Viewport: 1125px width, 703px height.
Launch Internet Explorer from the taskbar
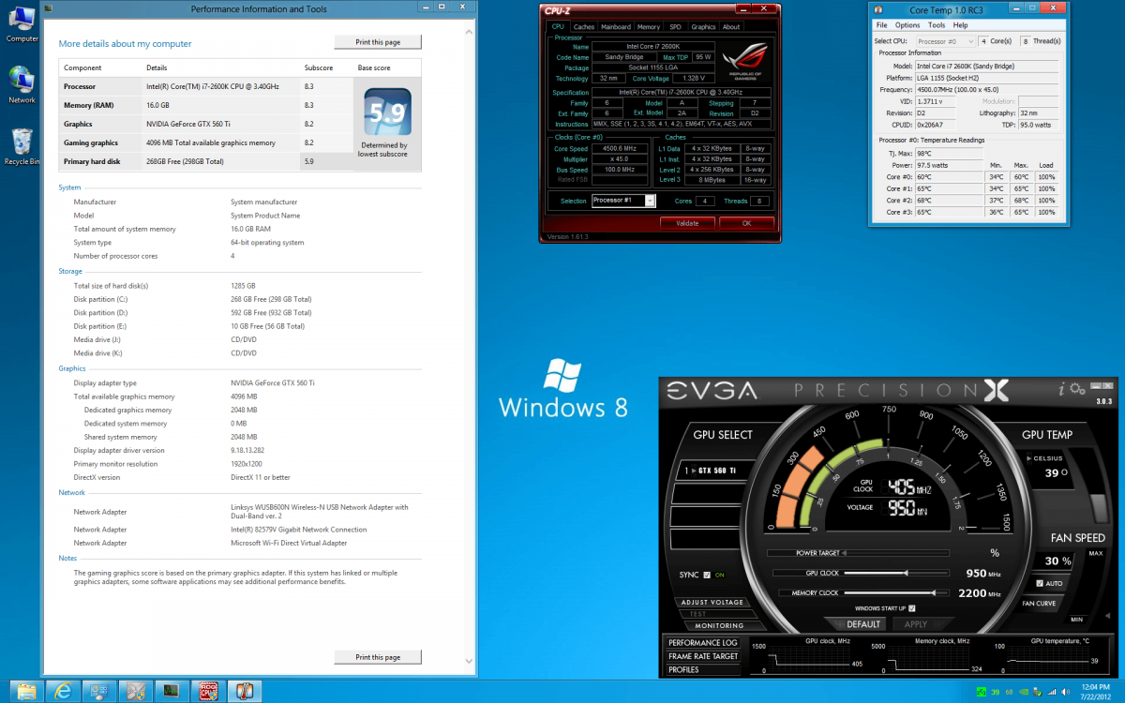pyautogui.click(x=63, y=692)
